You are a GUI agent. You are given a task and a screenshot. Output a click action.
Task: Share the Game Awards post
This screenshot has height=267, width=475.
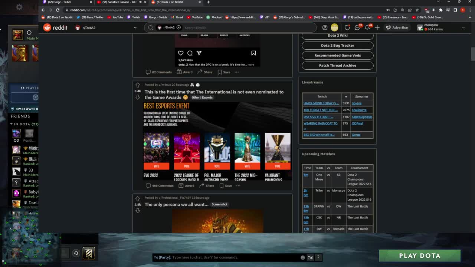pyautogui.click(x=206, y=185)
